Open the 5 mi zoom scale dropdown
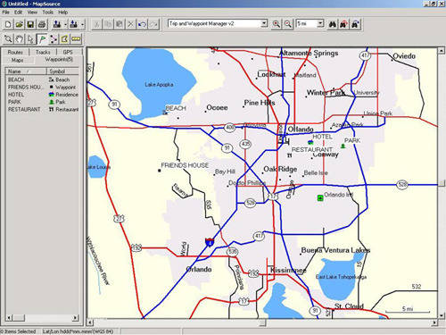The height and width of the screenshot is (335, 446). tap(320, 23)
